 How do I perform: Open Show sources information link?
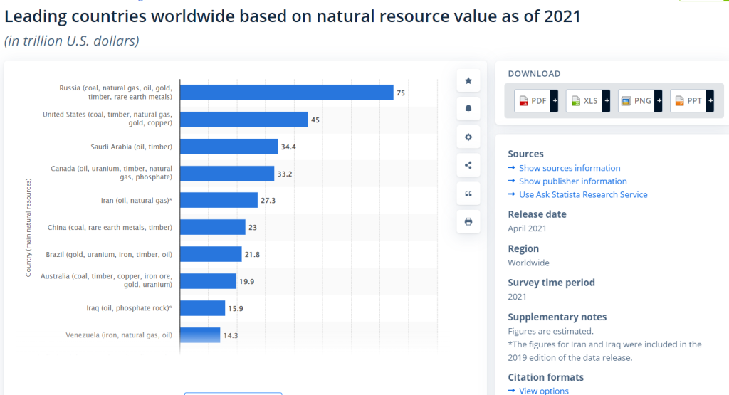(570, 168)
